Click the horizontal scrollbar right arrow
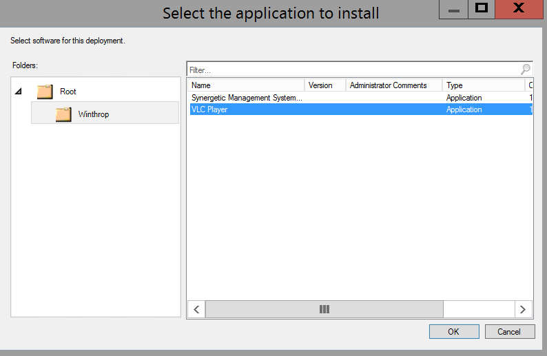 [524, 309]
